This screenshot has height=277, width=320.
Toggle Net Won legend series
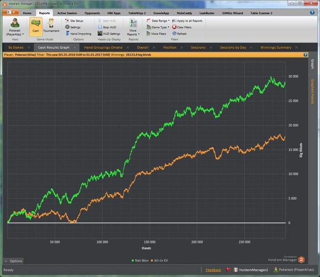[140, 261]
